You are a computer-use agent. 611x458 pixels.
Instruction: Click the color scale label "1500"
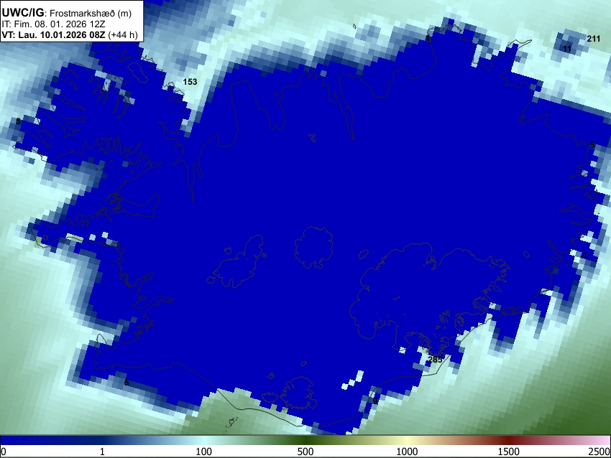click(508, 452)
